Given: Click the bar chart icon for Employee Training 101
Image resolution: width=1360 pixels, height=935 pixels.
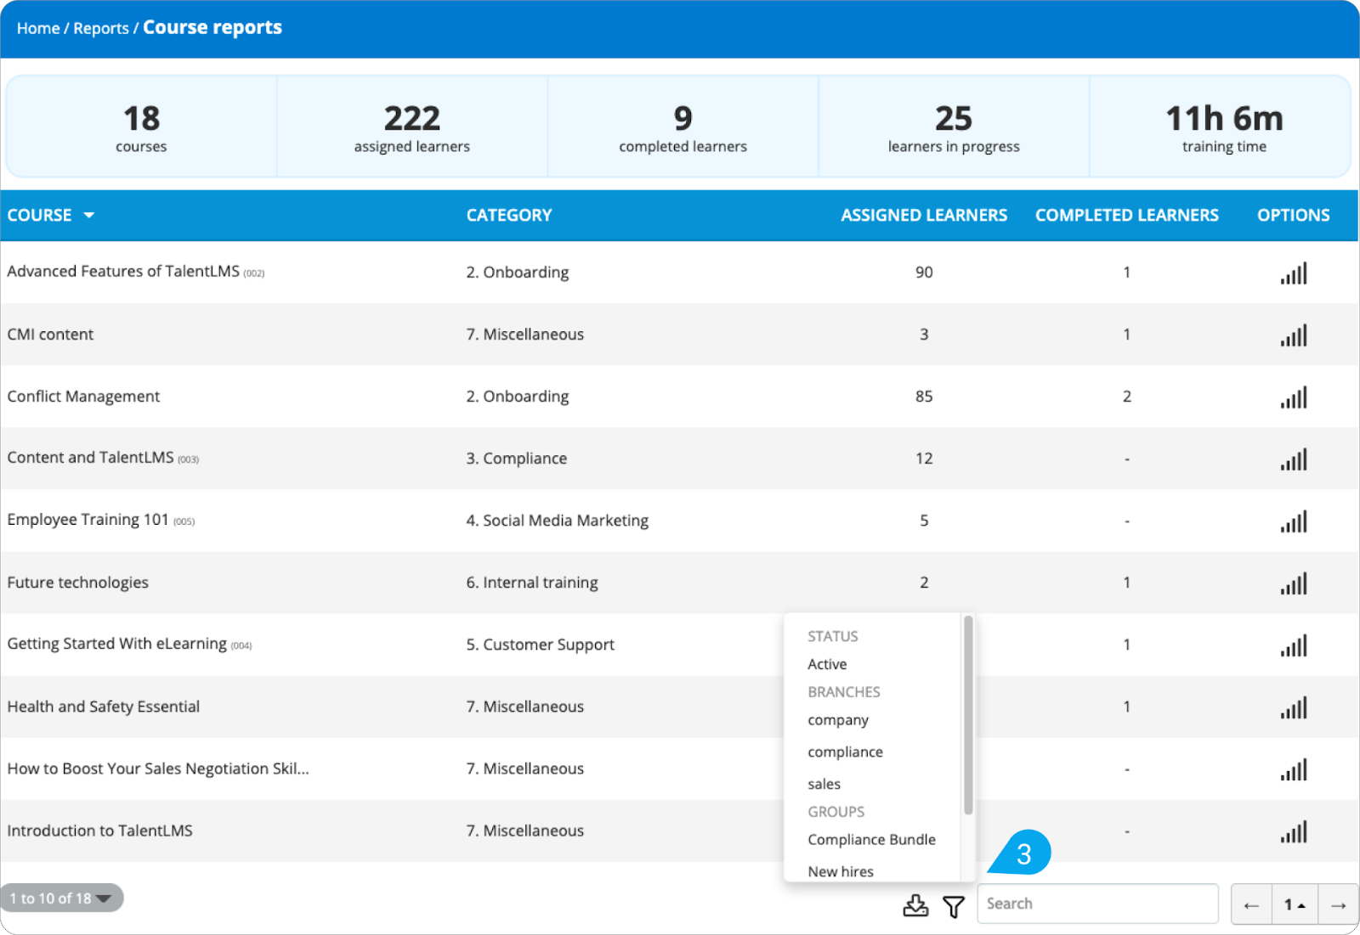Looking at the screenshot, I should 1293,521.
